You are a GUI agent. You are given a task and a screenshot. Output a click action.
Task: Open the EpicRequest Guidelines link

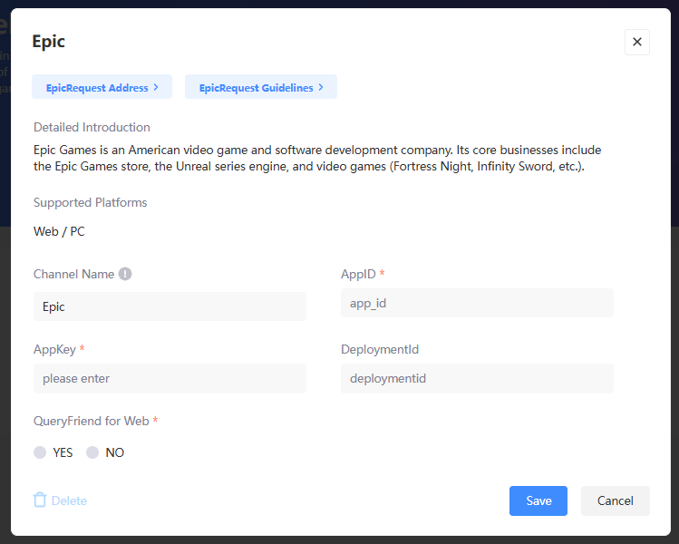261,87
